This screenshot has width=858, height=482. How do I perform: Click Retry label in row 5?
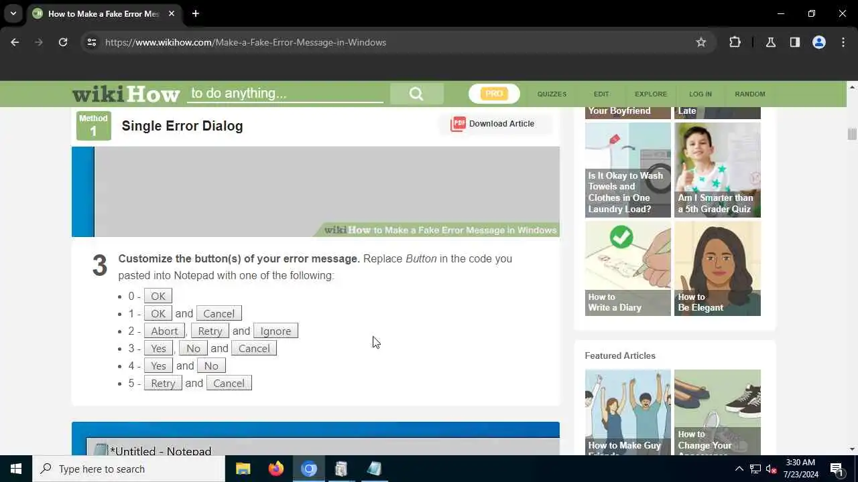click(x=163, y=384)
